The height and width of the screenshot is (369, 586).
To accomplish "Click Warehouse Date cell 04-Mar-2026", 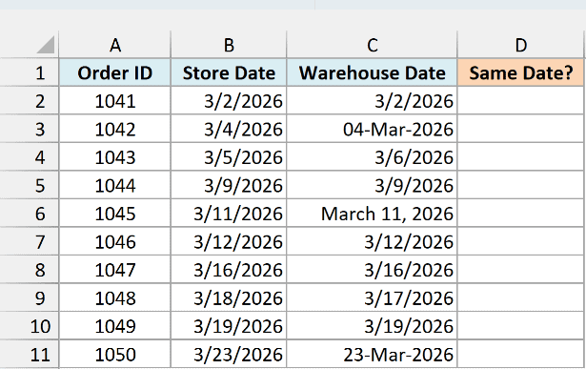I will [x=372, y=129].
